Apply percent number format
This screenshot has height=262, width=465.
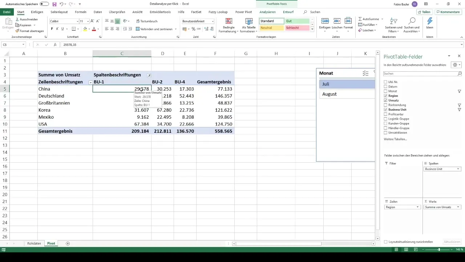click(x=193, y=29)
